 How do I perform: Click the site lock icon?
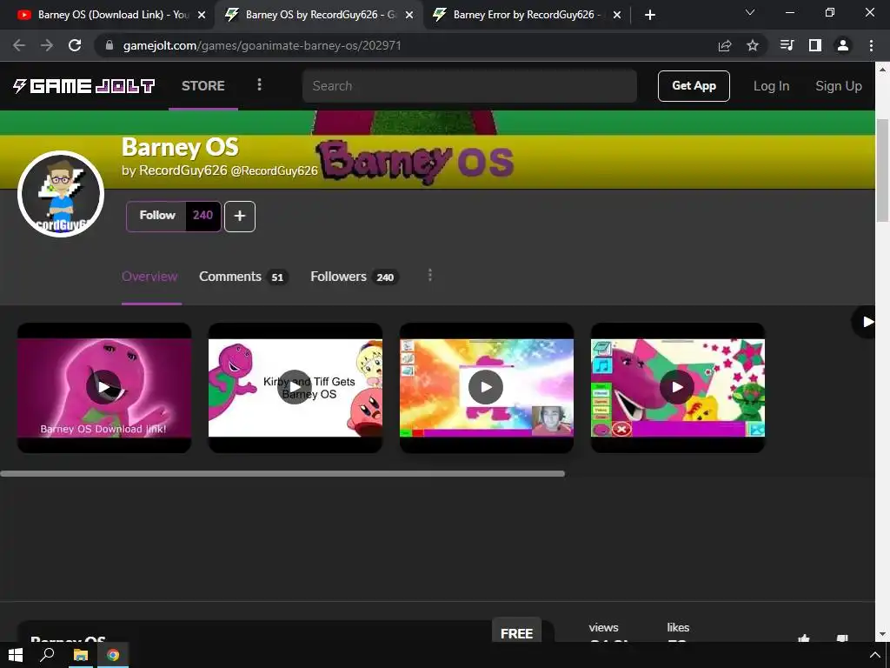point(109,45)
